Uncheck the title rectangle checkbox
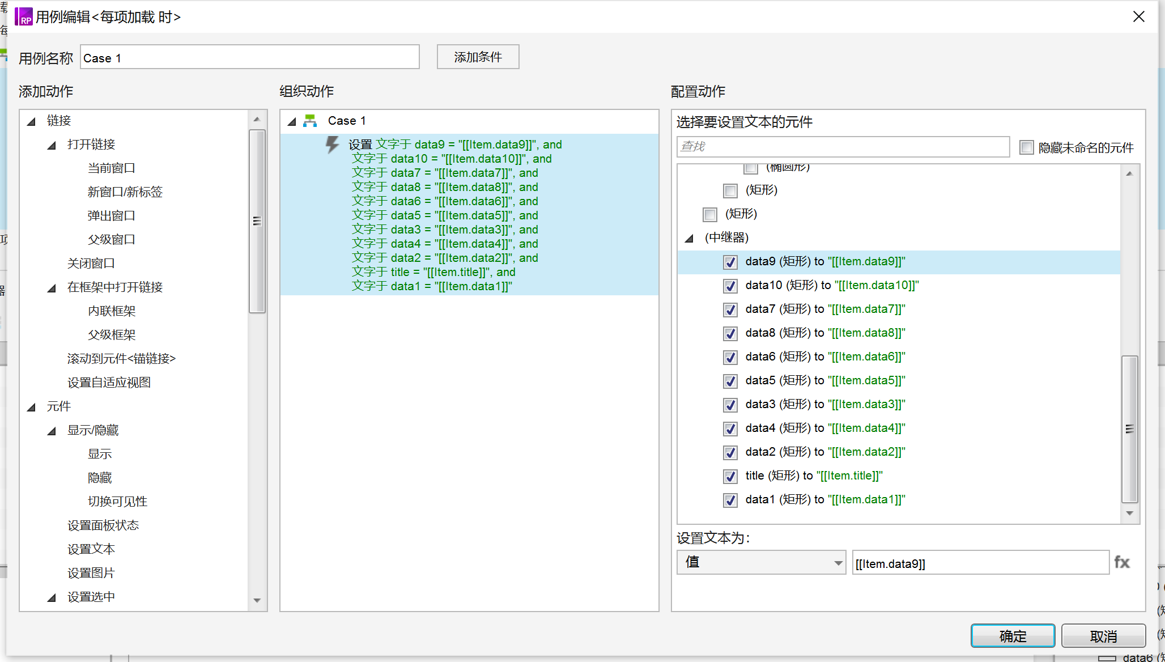The image size is (1165, 662). [730, 476]
